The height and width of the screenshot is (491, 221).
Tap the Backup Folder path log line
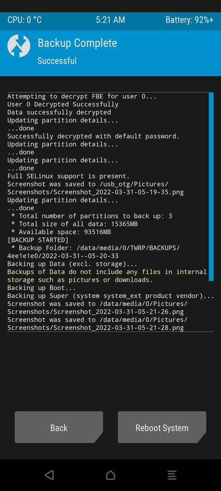[x=93, y=252]
